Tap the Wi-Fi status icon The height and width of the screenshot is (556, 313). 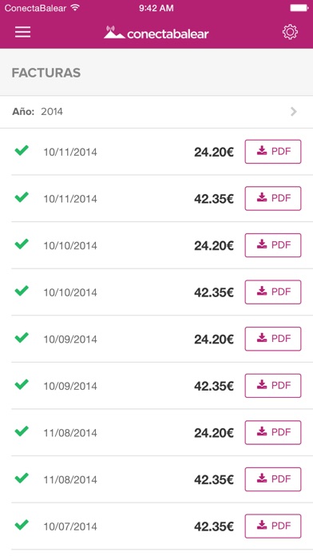click(75, 7)
